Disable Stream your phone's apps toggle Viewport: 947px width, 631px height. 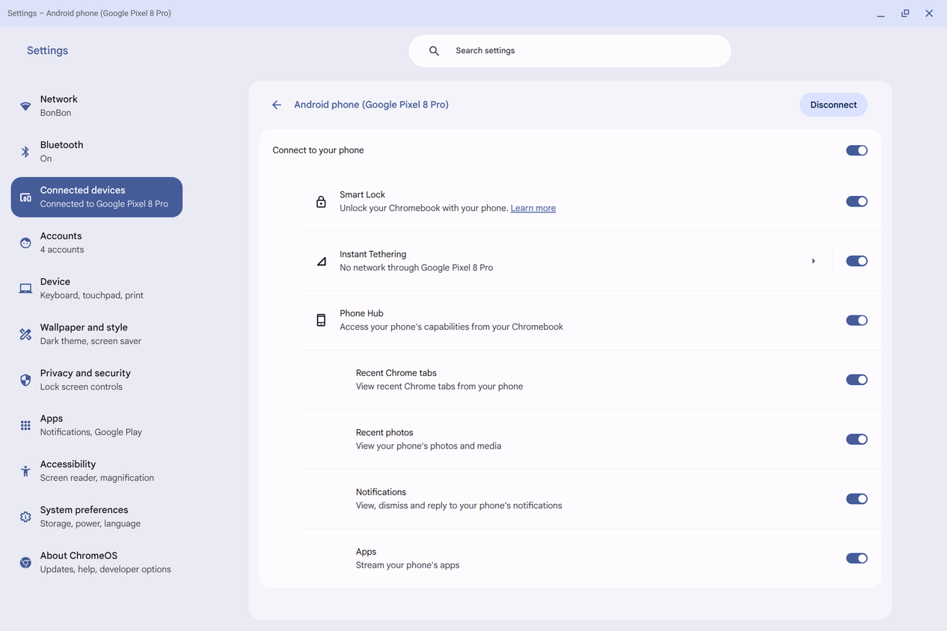pos(856,558)
